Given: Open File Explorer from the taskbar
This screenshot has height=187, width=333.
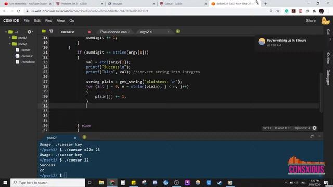Looking at the screenshot, I should tap(101, 182).
